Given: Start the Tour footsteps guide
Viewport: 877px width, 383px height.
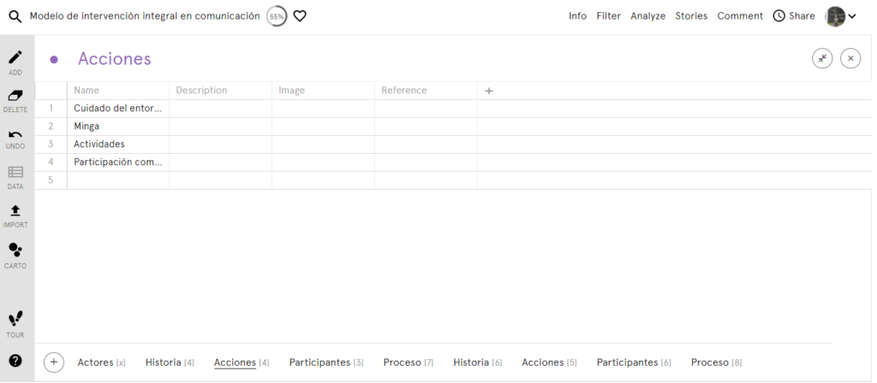Looking at the screenshot, I should click(15, 319).
